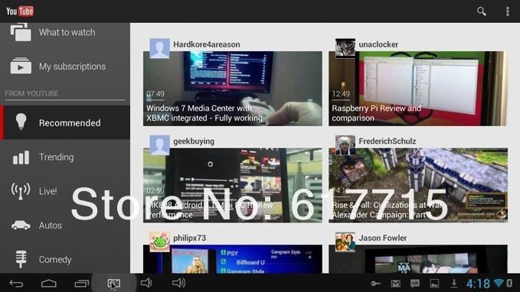Lower volume with the speaker minus icon

coord(146,283)
